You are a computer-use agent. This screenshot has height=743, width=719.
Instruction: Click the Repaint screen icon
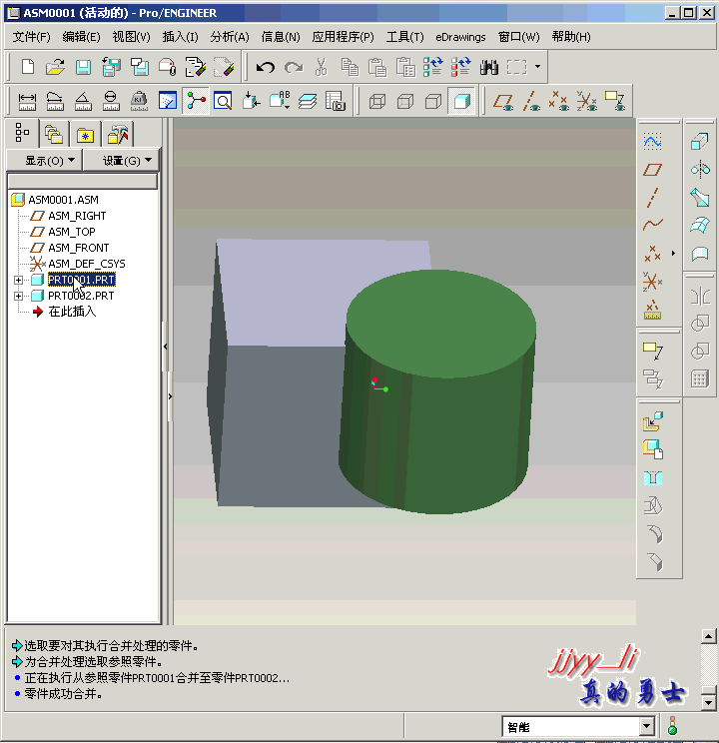pyautogui.click(x=168, y=101)
